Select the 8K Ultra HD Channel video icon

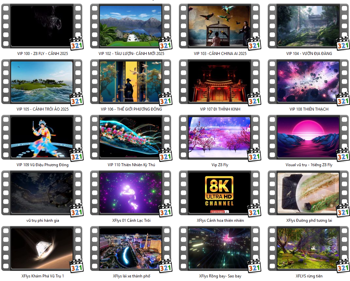point(219,193)
